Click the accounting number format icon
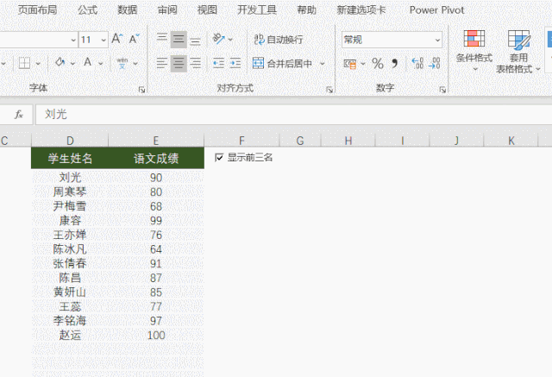552x377 pixels. tap(350, 64)
